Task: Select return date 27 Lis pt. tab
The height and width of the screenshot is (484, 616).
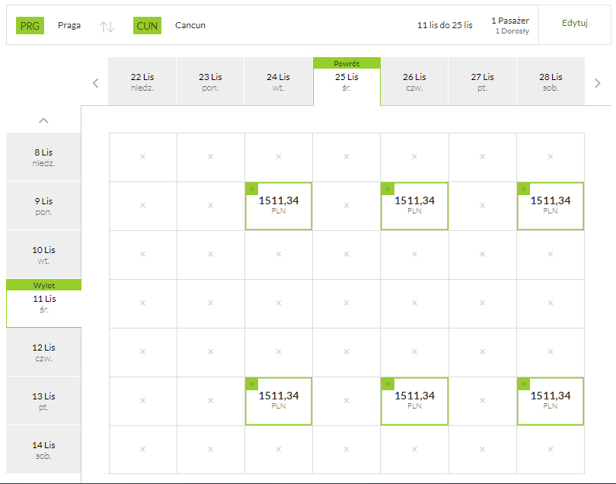Action: pyautogui.click(x=483, y=82)
